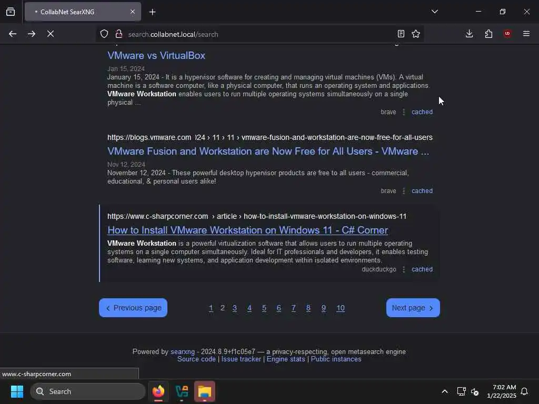Jump to results page 3
539x404 pixels.
[234, 308]
